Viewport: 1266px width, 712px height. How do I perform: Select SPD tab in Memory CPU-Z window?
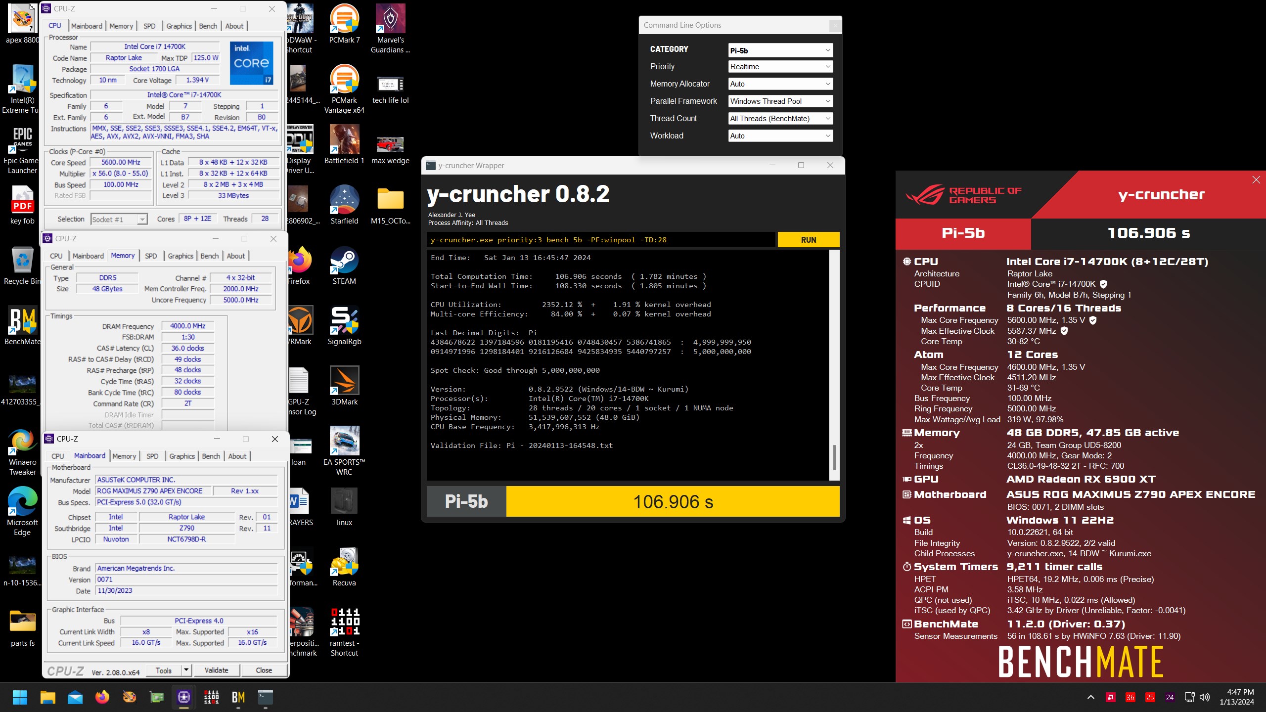(x=151, y=256)
